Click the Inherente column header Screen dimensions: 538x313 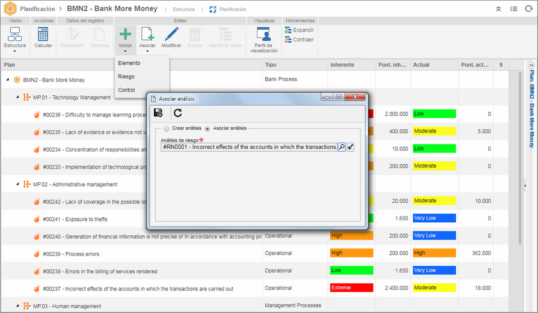(x=352, y=65)
